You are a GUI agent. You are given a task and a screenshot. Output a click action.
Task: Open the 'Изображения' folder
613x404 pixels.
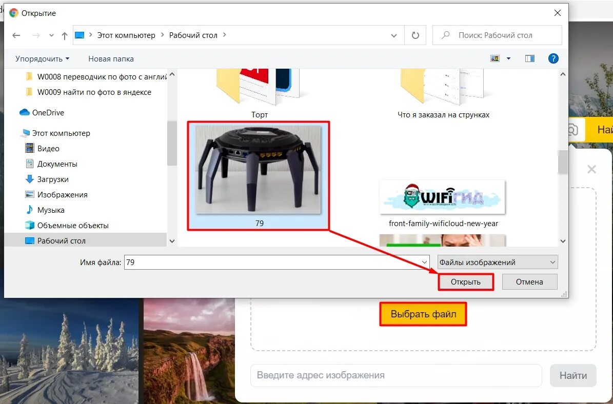[56, 195]
